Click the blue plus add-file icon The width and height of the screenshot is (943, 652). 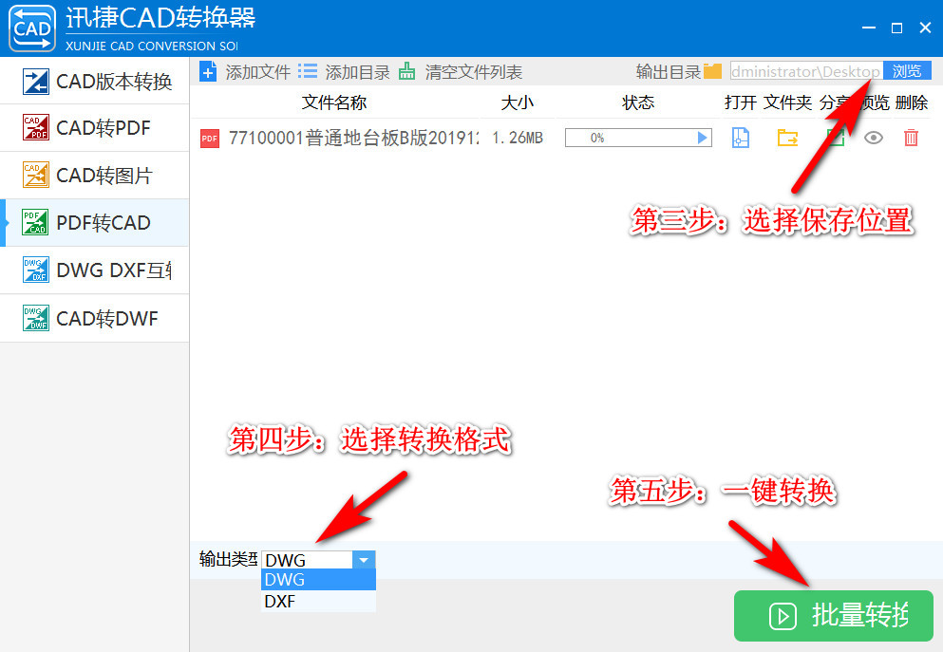coord(208,72)
